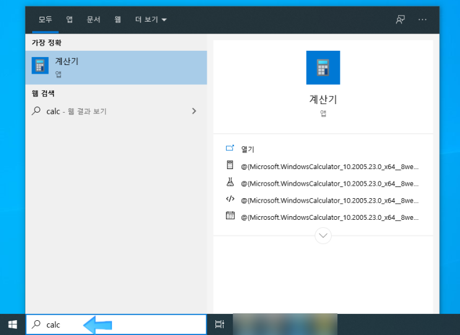Open the programmer code jump list icon
This screenshot has height=335, width=460.
(230, 199)
